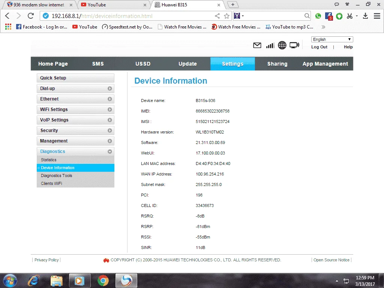This screenshot has width=384, height=288.
Task: Go back with browser back arrow
Action: [x=7, y=16]
